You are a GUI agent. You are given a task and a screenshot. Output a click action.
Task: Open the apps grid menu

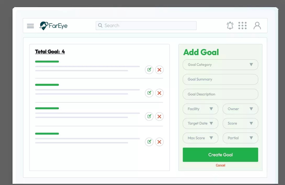pos(242,26)
